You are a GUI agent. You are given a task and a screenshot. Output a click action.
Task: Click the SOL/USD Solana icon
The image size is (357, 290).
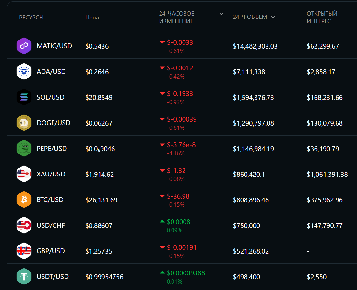point(24,97)
